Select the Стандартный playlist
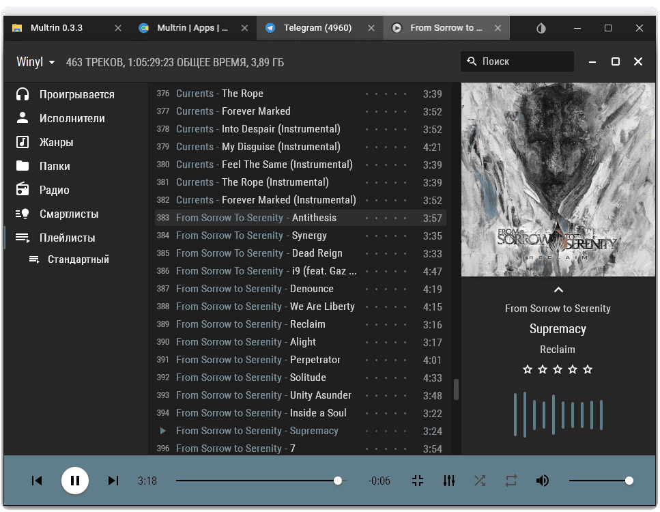 pos(78,259)
